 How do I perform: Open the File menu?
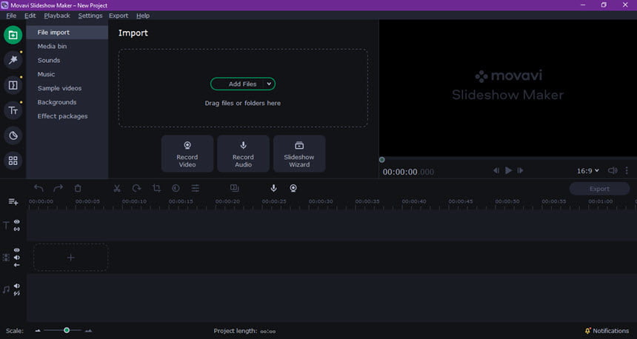tap(11, 16)
